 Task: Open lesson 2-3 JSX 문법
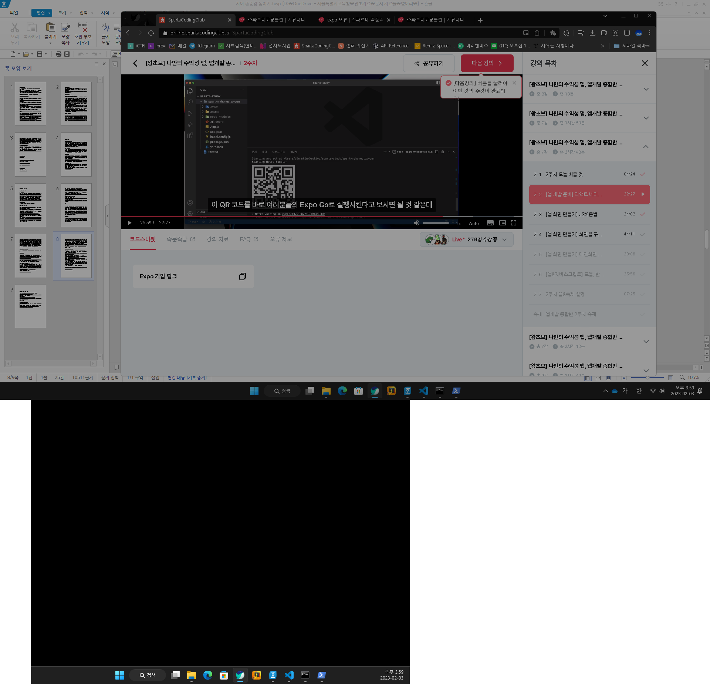pyautogui.click(x=589, y=214)
